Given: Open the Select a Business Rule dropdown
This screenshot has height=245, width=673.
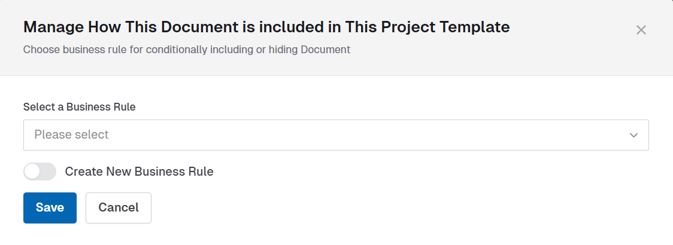Looking at the screenshot, I should click(335, 135).
